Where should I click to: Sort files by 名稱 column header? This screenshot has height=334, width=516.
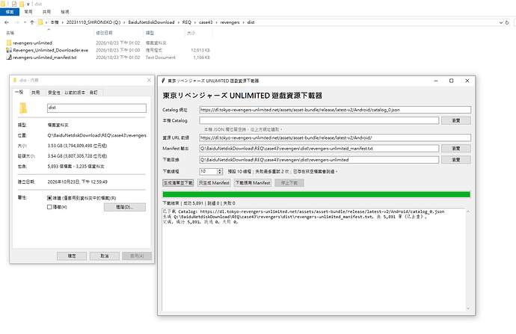coord(49,33)
